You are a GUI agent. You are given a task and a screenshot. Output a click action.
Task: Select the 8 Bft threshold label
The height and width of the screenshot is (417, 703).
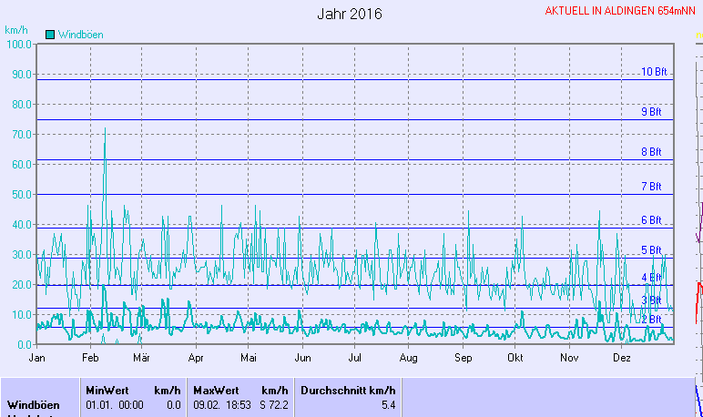click(x=651, y=152)
